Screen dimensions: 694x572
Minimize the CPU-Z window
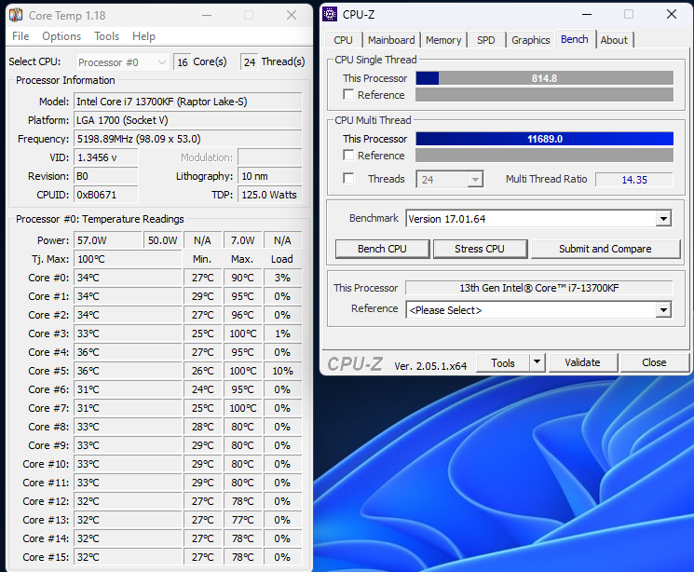(587, 14)
